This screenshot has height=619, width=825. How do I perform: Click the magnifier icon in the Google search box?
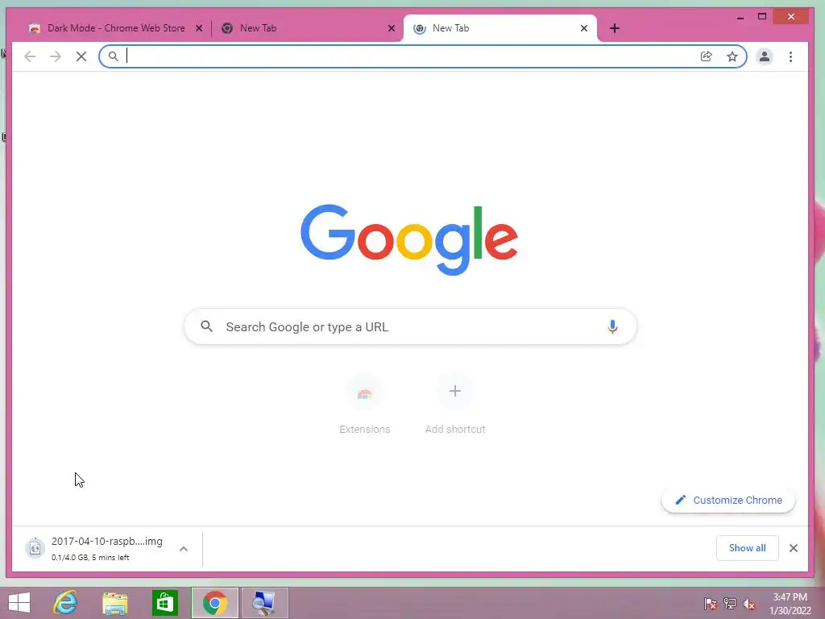(x=207, y=326)
